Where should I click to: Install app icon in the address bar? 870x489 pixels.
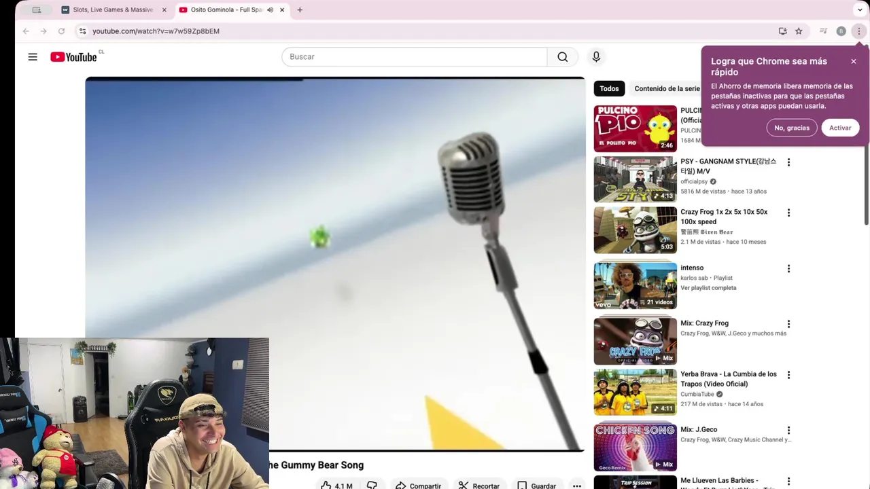point(783,31)
